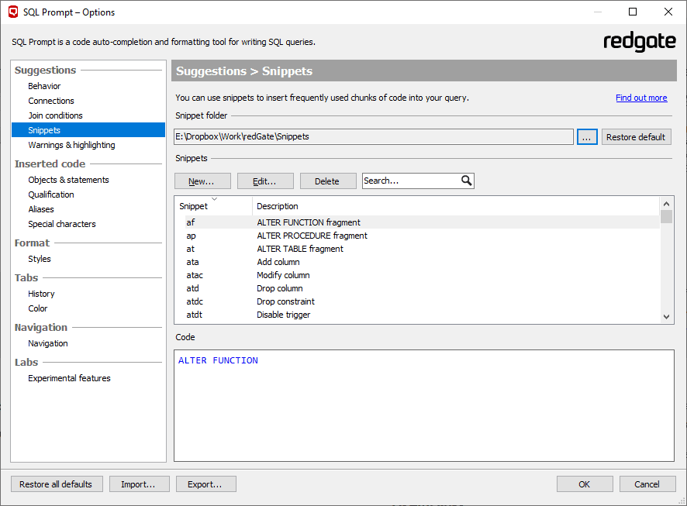Screen dimensions: 687x506
Task: Click the snippet list scroll down arrow
Action: [666, 316]
